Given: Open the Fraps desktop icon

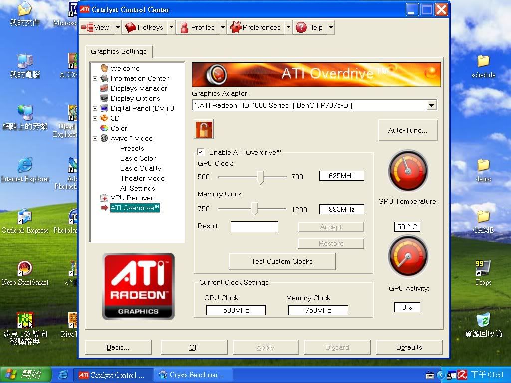Looking at the screenshot, I should (x=483, y=268).
